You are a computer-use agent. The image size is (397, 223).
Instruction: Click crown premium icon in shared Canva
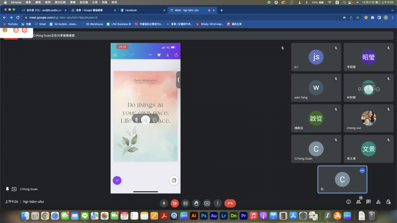(159, 55)
